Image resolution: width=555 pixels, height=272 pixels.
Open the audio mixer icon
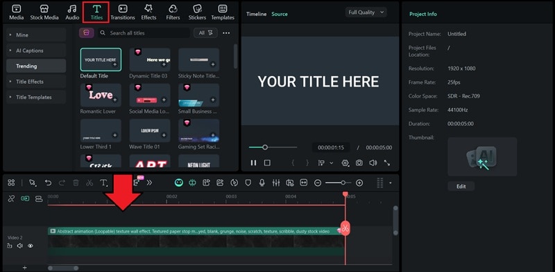coord(275,183)
